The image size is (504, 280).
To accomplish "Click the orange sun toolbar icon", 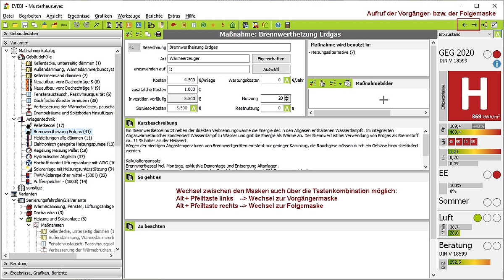I will [x=213, y=25].
